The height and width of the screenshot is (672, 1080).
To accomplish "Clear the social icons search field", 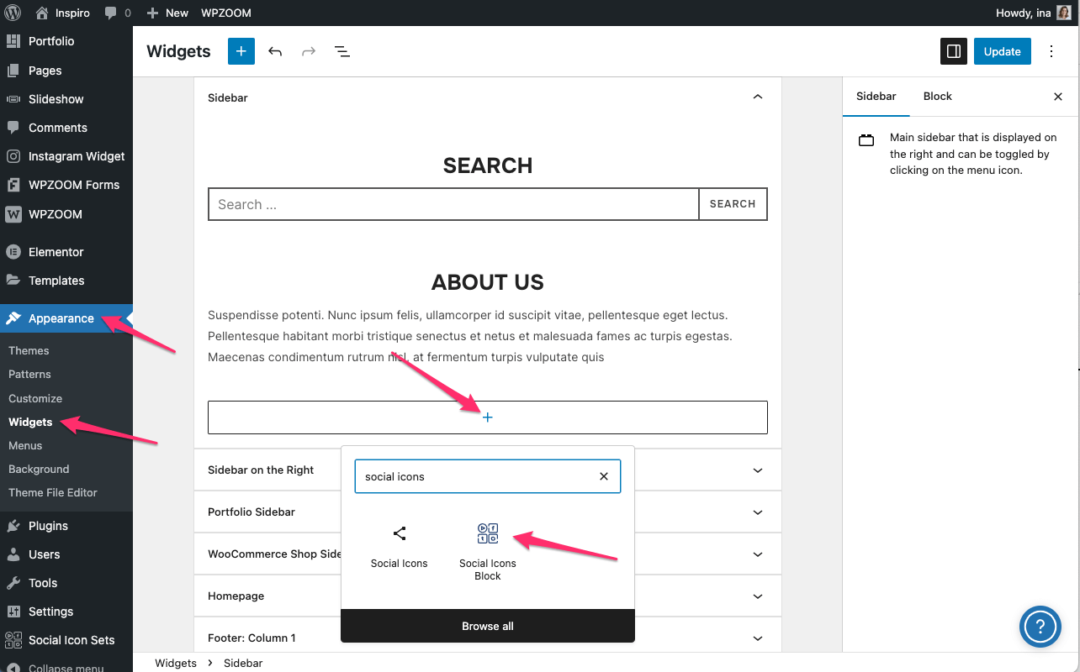I will click(x=603, y=476).
